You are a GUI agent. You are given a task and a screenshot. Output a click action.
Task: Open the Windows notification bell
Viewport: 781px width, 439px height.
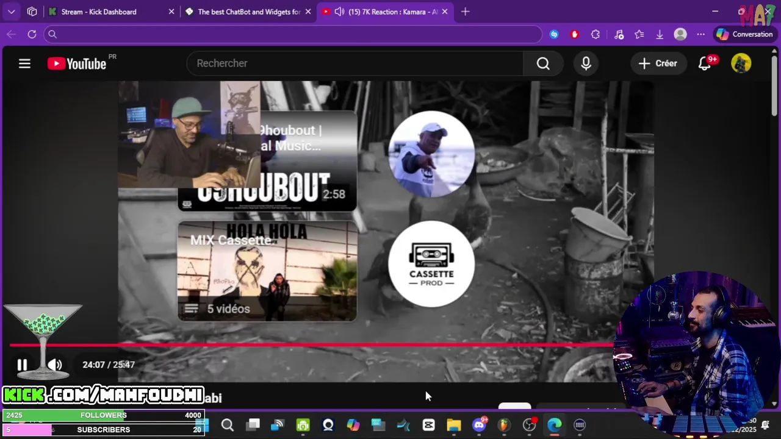click(x=765, y=425)
